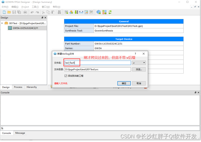Click the New File toolbar icon
Image resolution: width=201 pixels, height=142 pixels.
pos(4,12)
